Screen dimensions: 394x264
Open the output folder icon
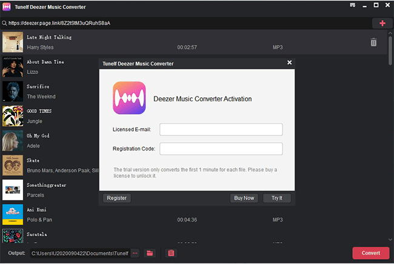click(x=150, y=253)
